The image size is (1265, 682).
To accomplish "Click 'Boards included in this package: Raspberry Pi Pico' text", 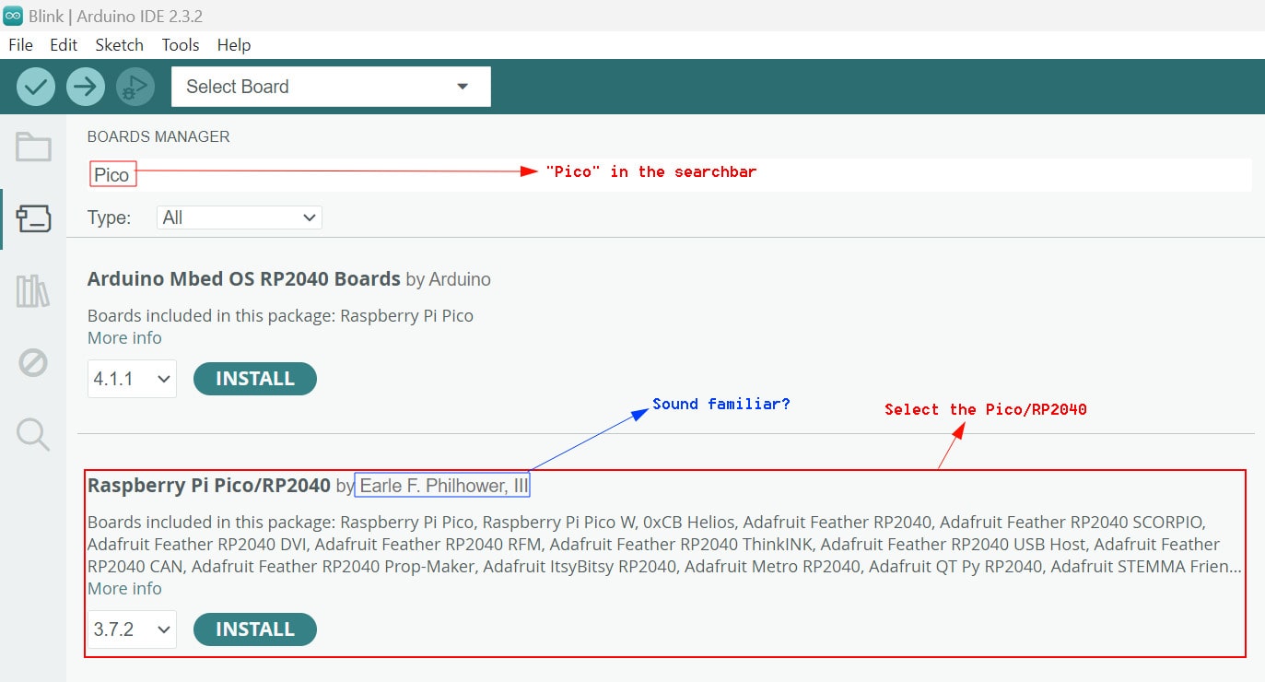I will [x=280, y=316].
